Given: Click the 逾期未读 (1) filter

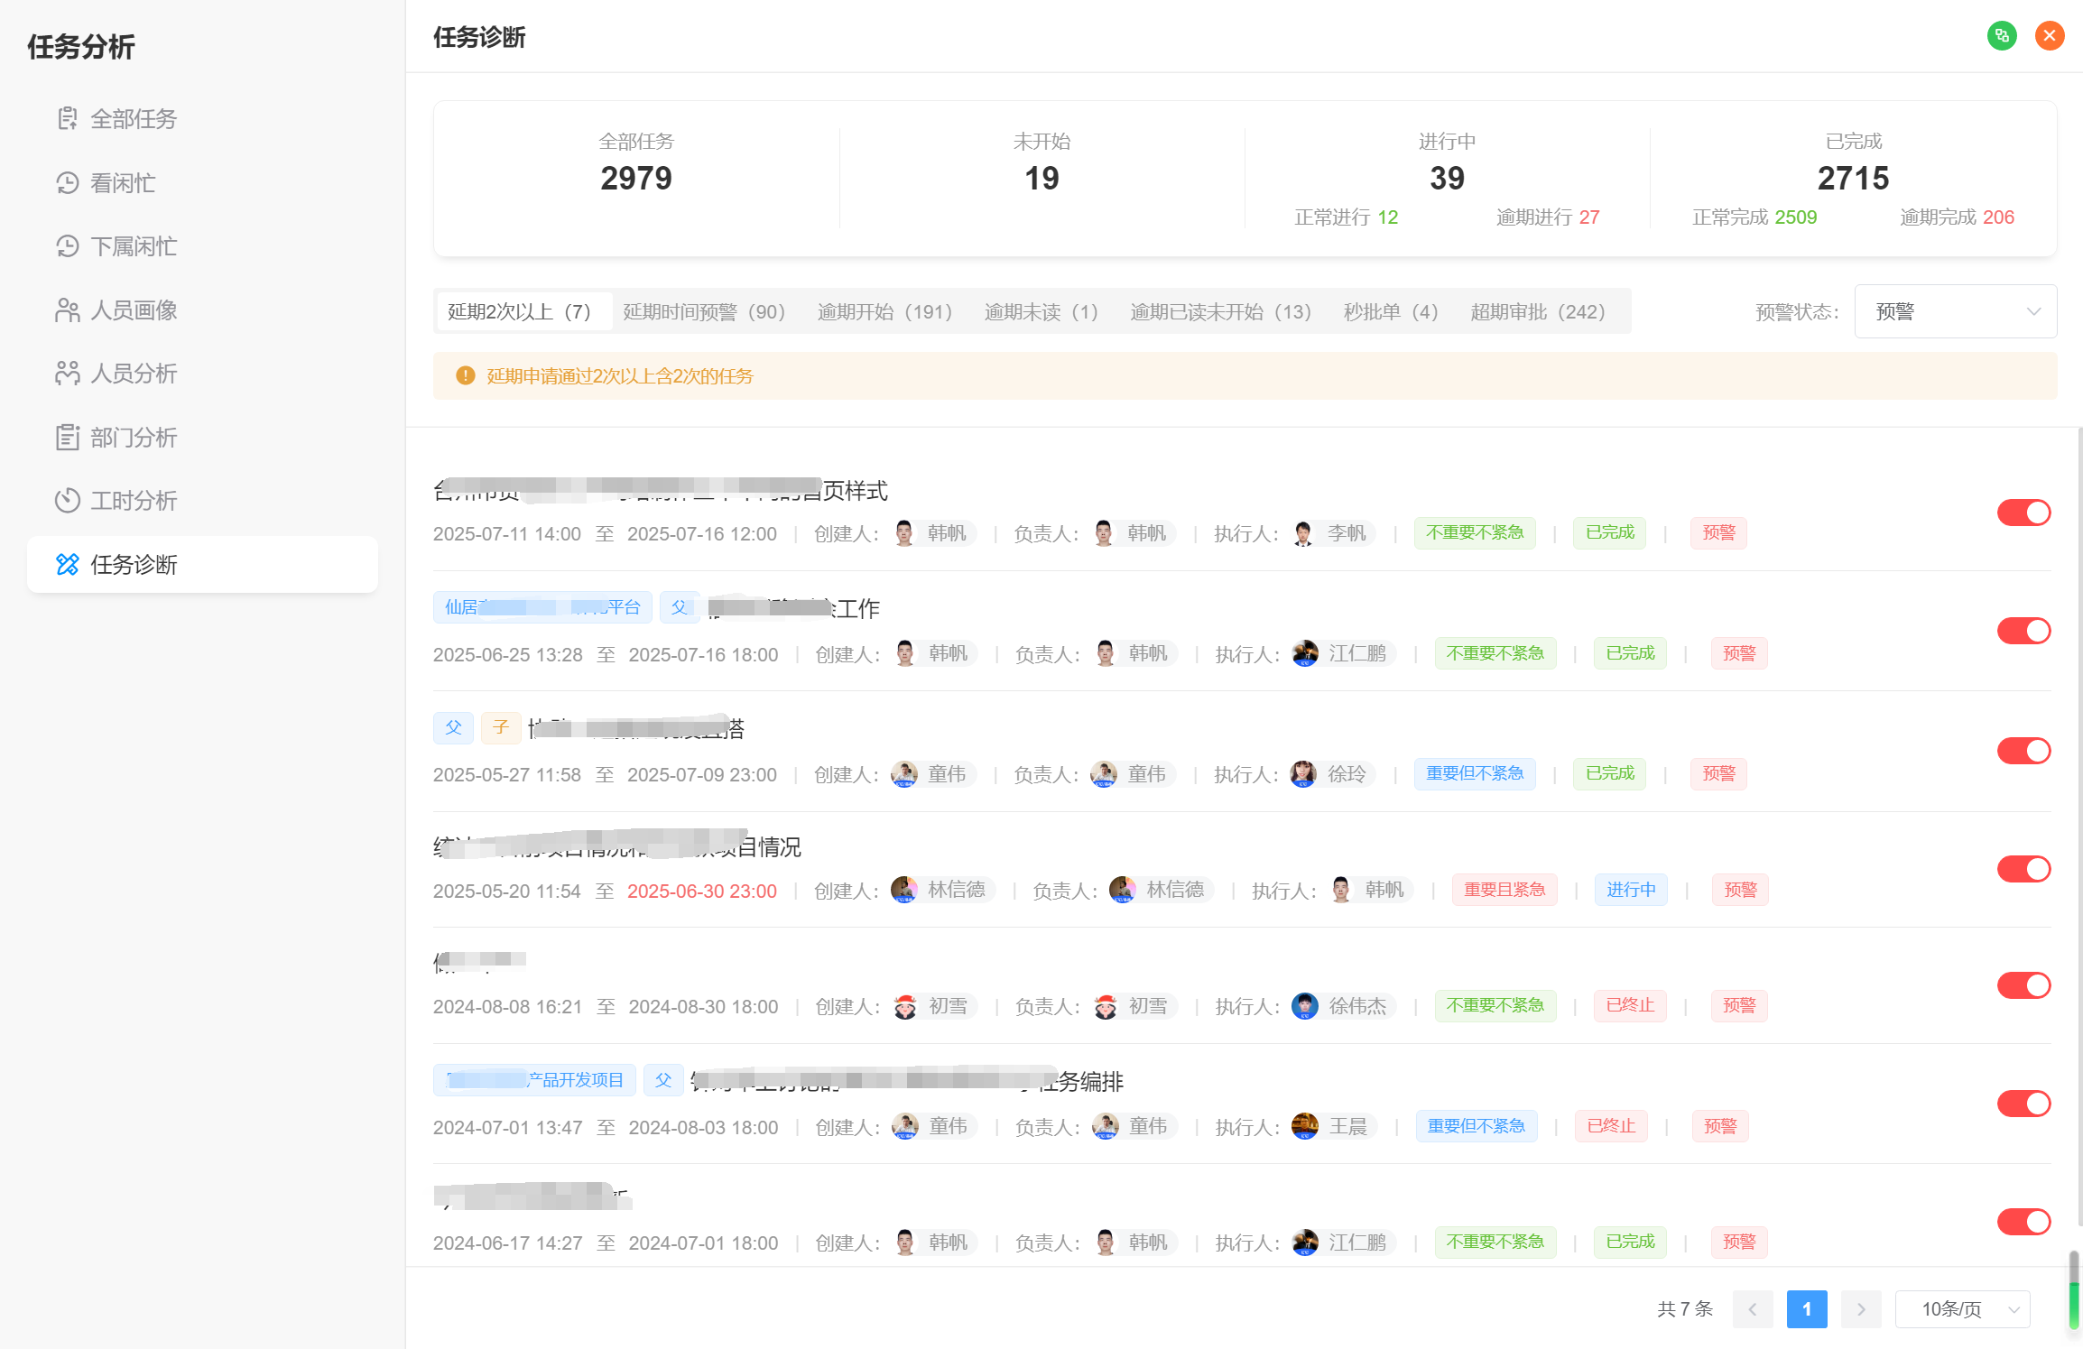Looking at the screenshot, I should 1041,311.
